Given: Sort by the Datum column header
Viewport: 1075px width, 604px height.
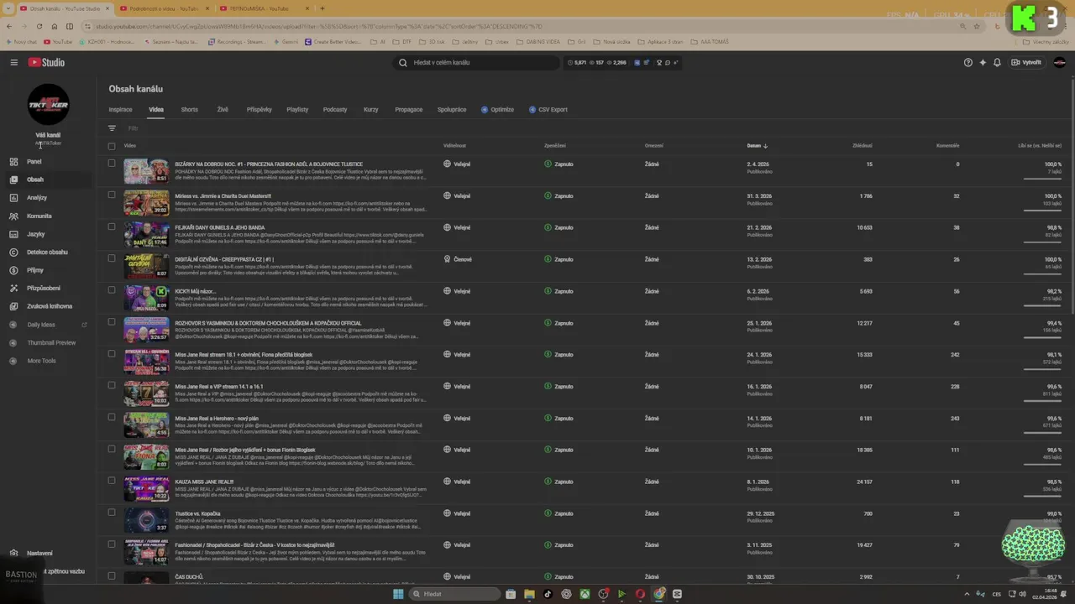Looking at the screenshot, I should point(757,146).
